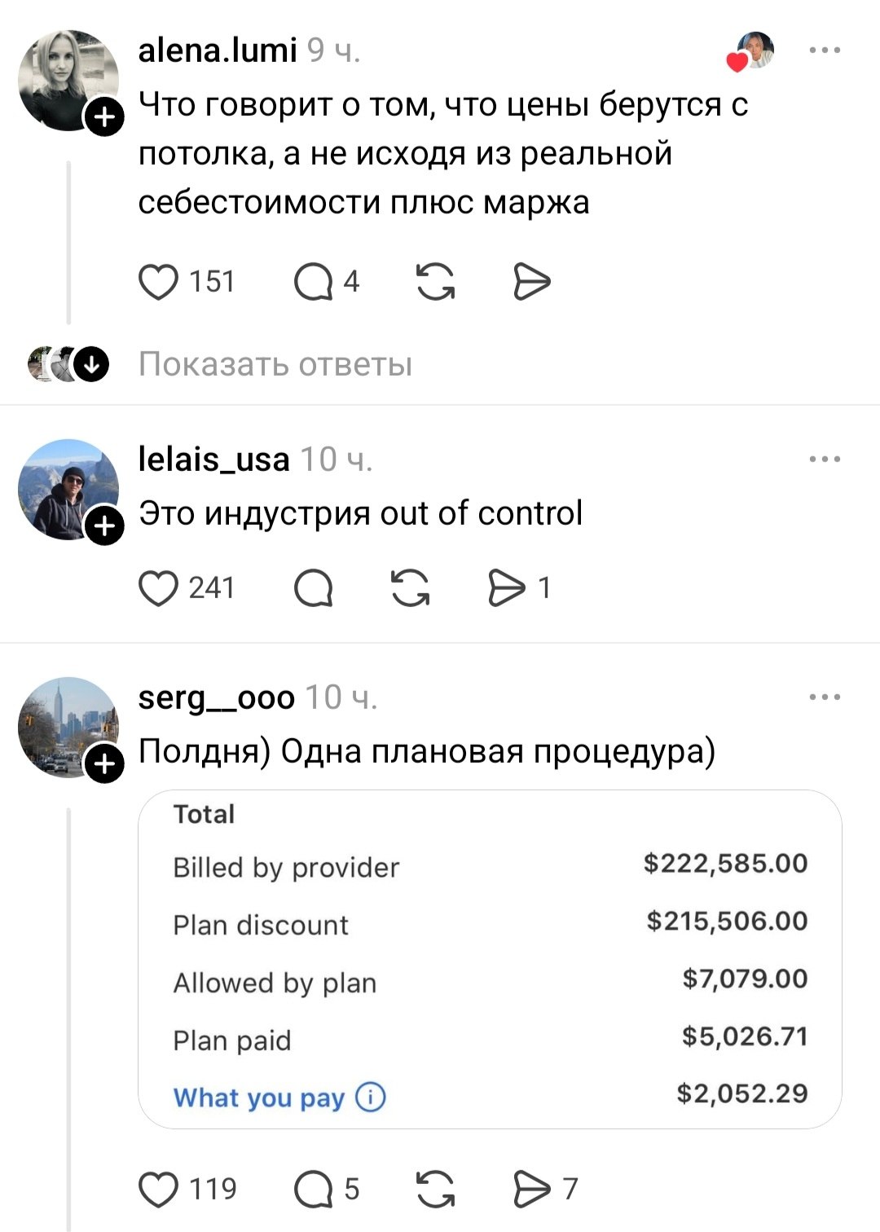Follow alena.lumi via plus badge
This screenshot has width=880, height=1232.
tap(105, 119)
